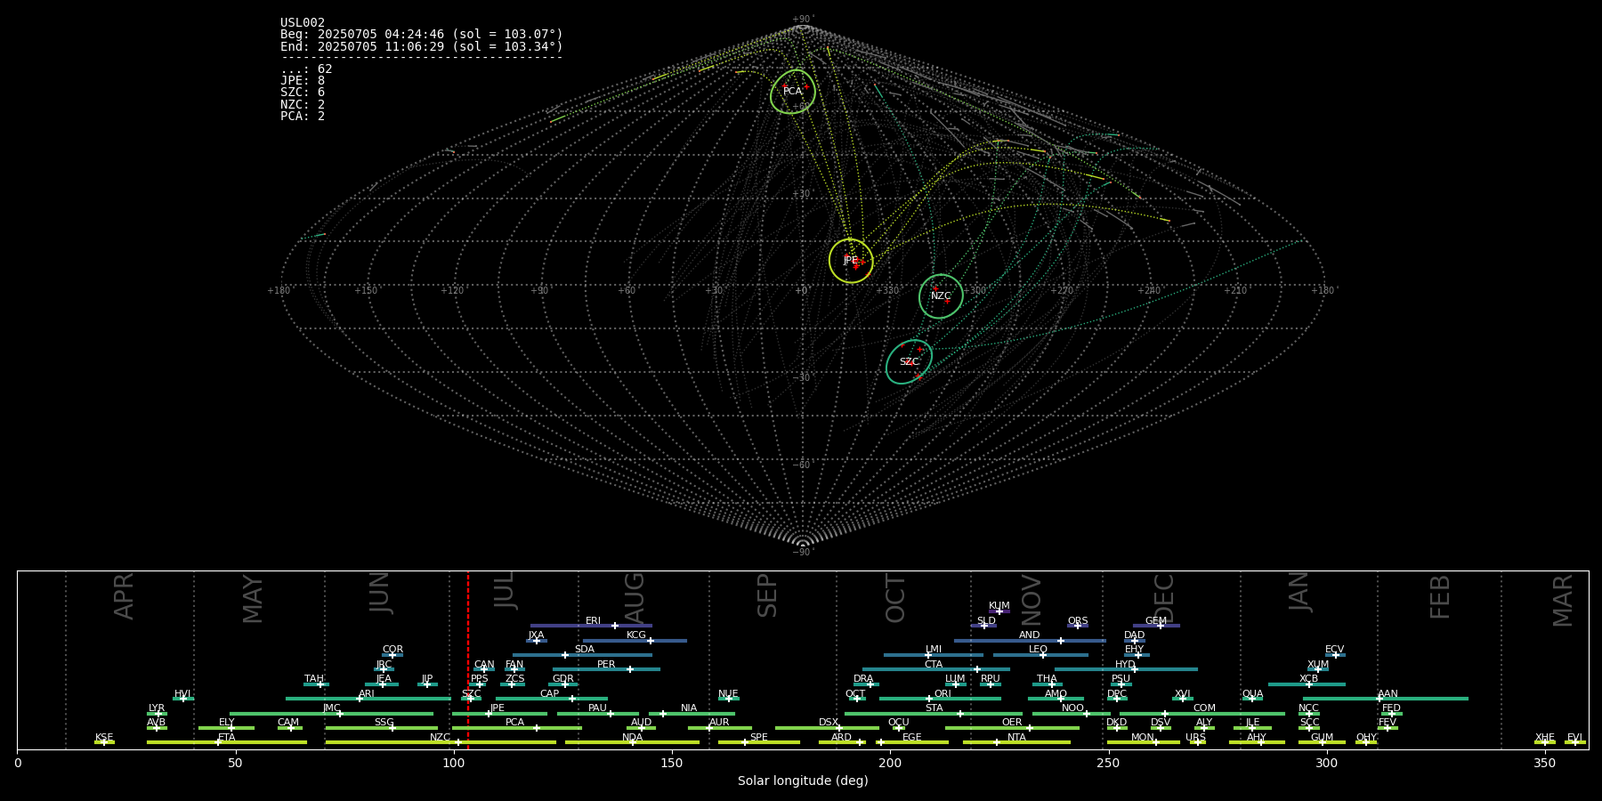This screenshot has width=1602, height=801.
Task: Select the SPE shower bar in timeline
Action: [759, 742]
